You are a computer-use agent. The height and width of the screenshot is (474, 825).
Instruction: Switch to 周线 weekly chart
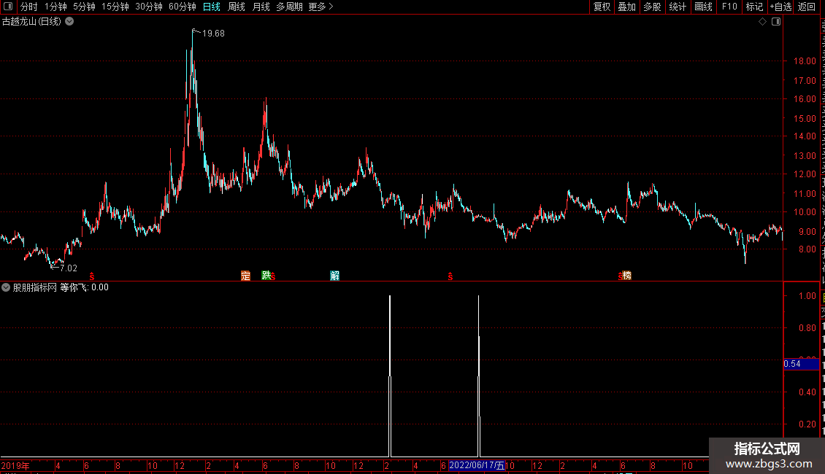(x=237, y=7)
